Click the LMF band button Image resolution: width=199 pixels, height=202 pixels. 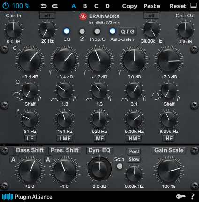pos(65,139)
